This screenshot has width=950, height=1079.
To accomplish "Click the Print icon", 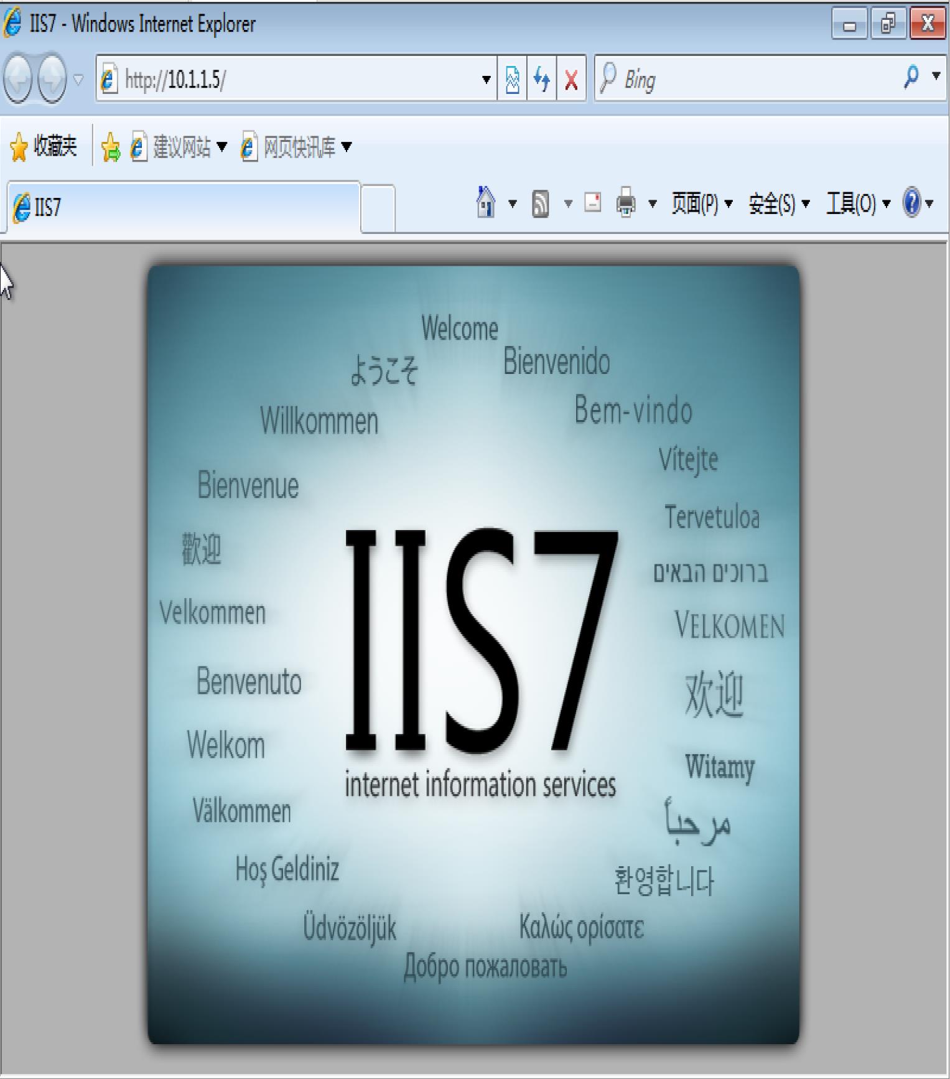I will click(x=626, y=203).
